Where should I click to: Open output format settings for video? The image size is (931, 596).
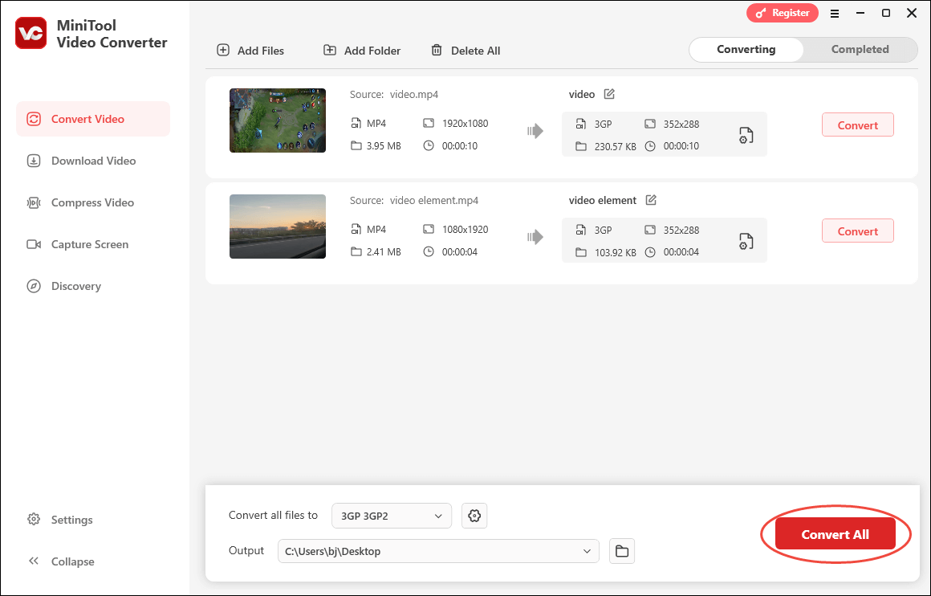coord(746,136)
